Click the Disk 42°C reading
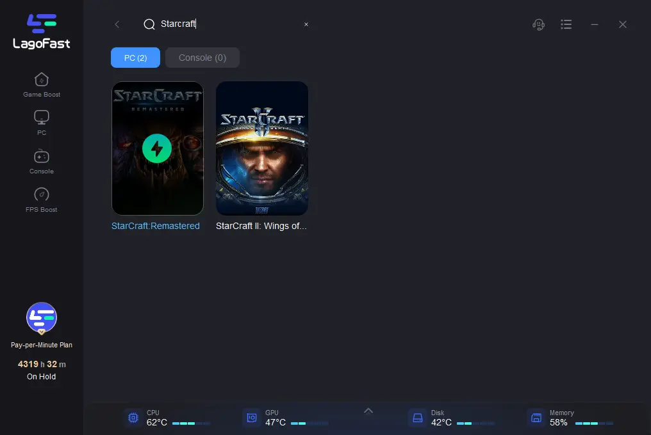Screen dimensions: 651x435 tap(441, 423)
